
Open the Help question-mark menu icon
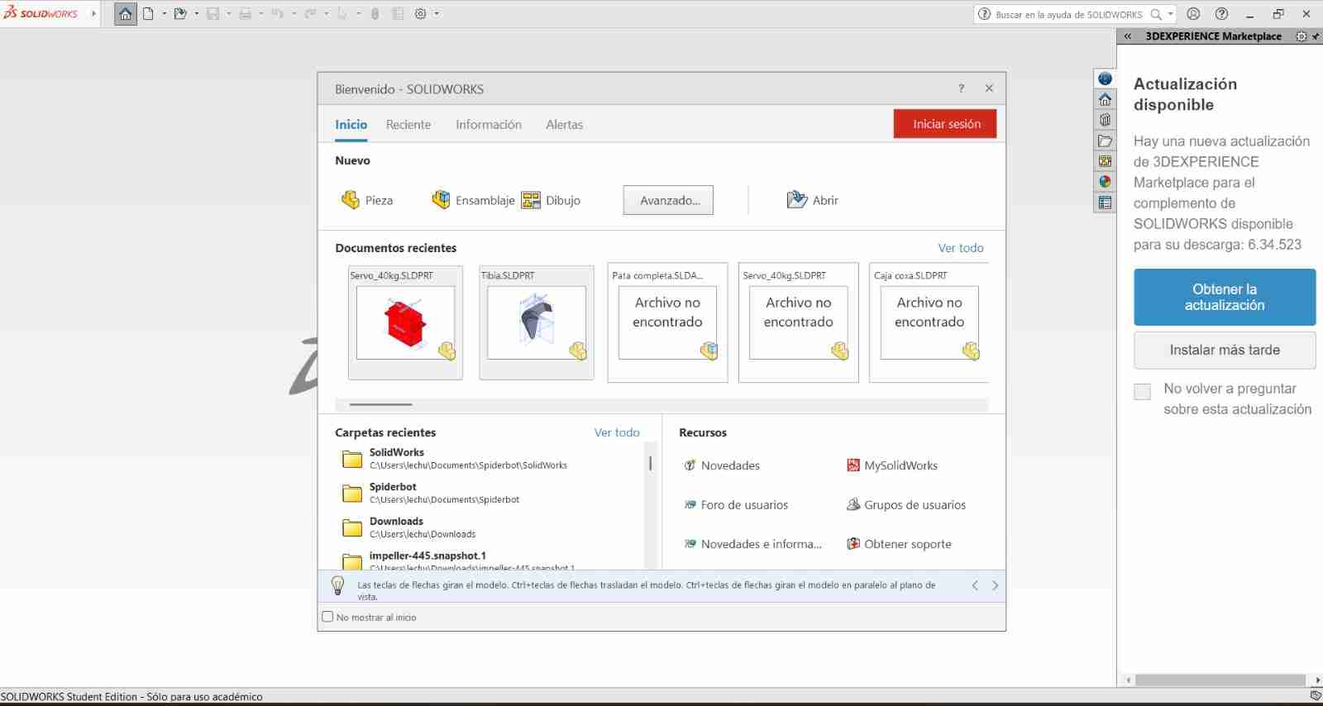coord(1221,14)
